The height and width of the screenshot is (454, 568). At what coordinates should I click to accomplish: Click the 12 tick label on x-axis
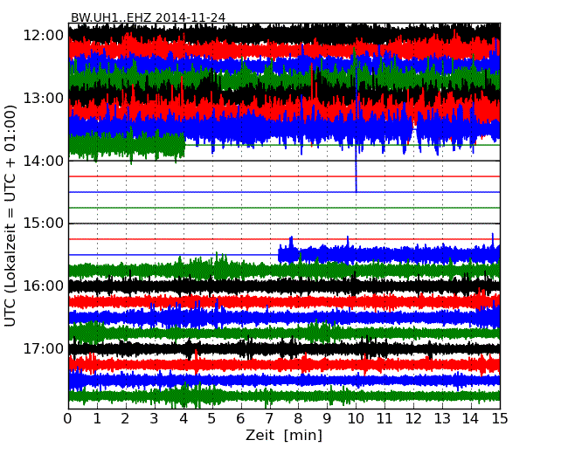point(413,418)
